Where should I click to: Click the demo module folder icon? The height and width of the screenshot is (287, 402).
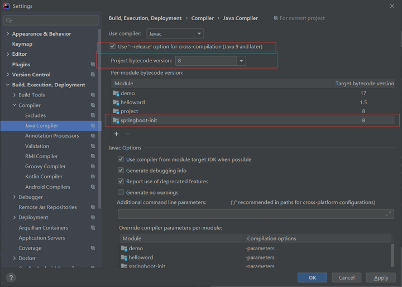point(116,93)
